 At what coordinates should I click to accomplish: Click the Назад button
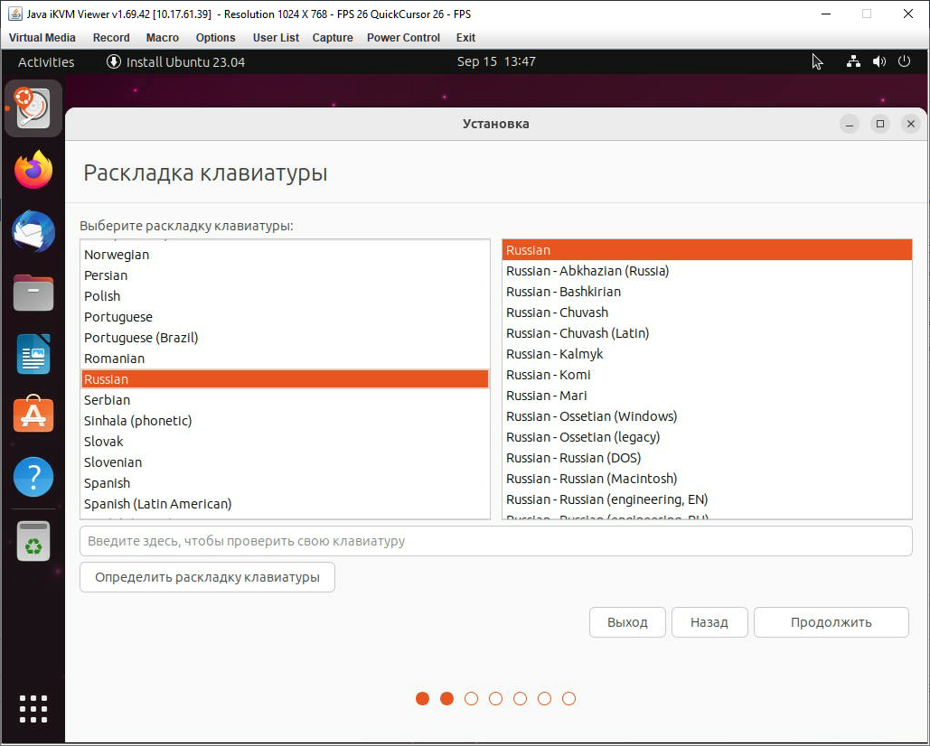(709, 622)
